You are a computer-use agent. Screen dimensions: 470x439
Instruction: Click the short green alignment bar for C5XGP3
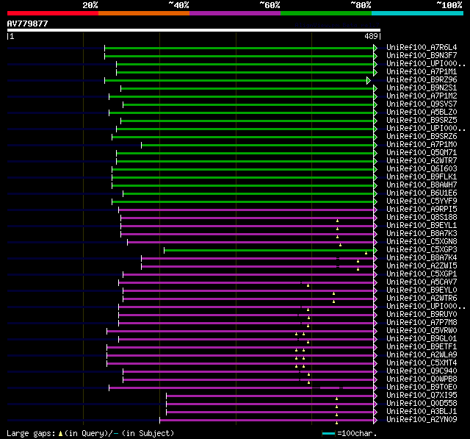click(x=269, y=251)
